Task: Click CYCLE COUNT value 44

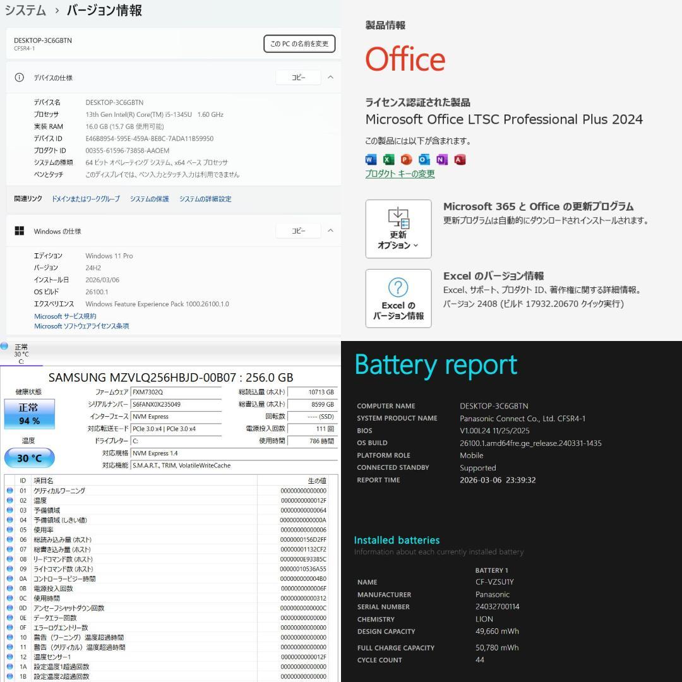Action: click(x=480, y=660)
